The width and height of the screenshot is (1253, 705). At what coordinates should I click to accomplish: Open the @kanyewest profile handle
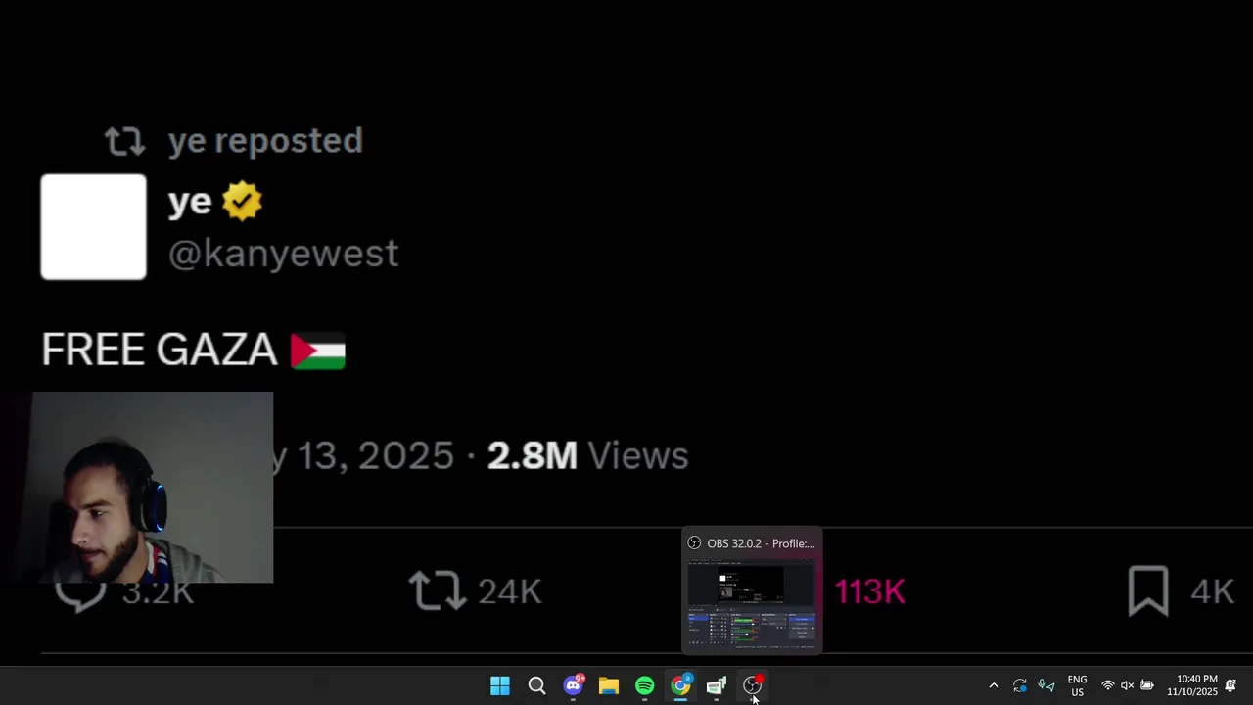point(283,254)
